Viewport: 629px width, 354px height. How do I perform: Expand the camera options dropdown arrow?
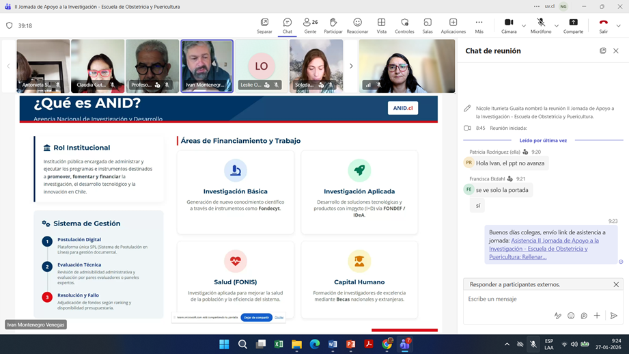524,26
